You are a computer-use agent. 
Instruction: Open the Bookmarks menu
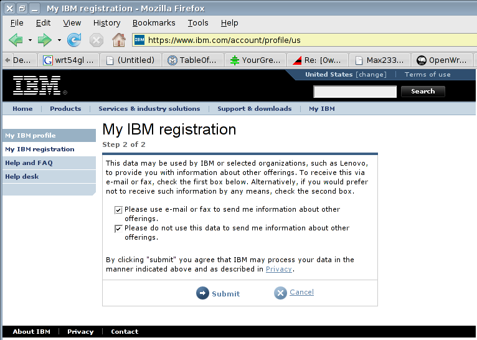[x=154, y=23]
